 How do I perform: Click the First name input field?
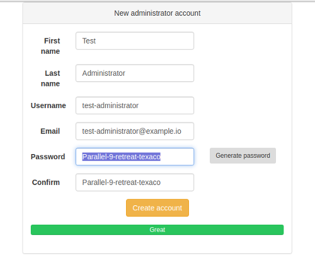pos(135,41)
